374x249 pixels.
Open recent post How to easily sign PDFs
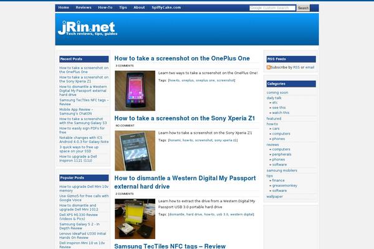tap(82, 130)
